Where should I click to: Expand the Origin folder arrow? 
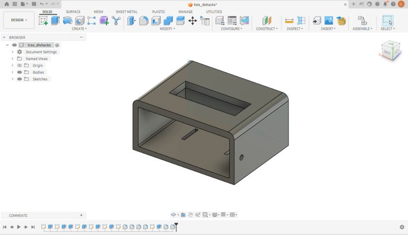12,65
